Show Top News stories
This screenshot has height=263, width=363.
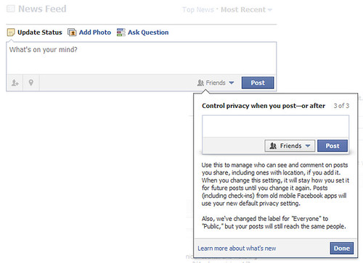click(x=198, y=9)
